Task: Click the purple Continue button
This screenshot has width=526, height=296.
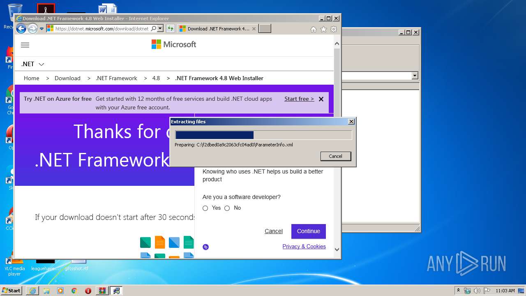Action: [x=309, y=231]
